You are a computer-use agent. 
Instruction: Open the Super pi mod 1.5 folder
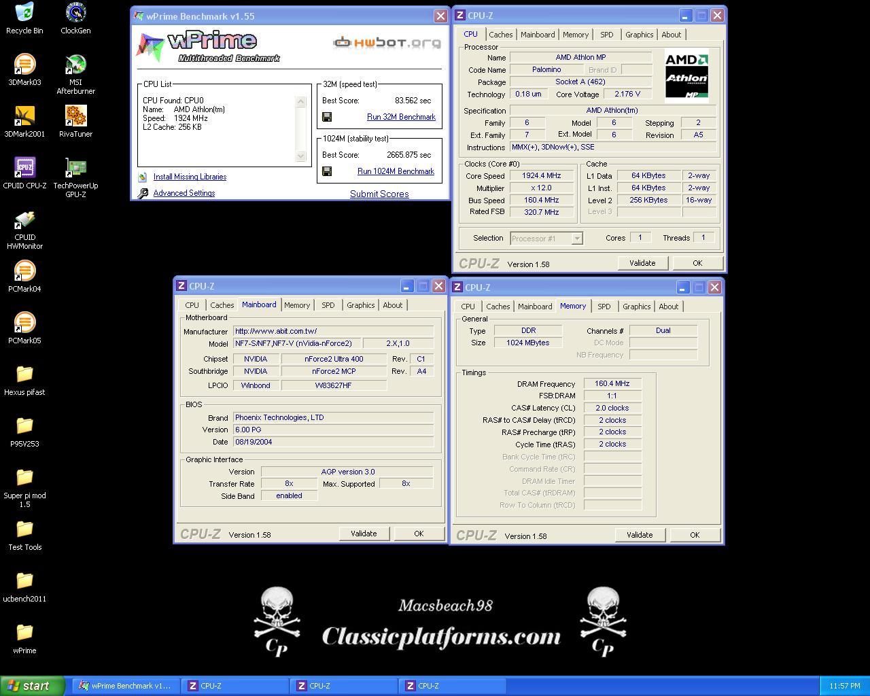[24, 487]
